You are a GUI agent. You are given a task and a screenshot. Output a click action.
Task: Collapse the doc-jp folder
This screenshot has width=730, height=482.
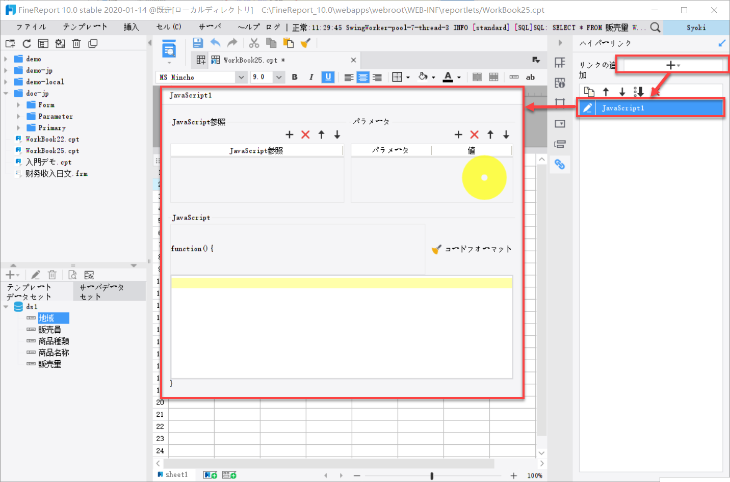[x=6, y=93]
